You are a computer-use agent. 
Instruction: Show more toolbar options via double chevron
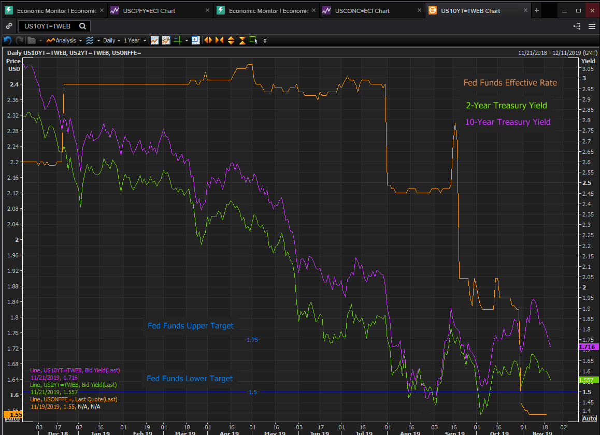pyautogui.click(x=265, y=40)
